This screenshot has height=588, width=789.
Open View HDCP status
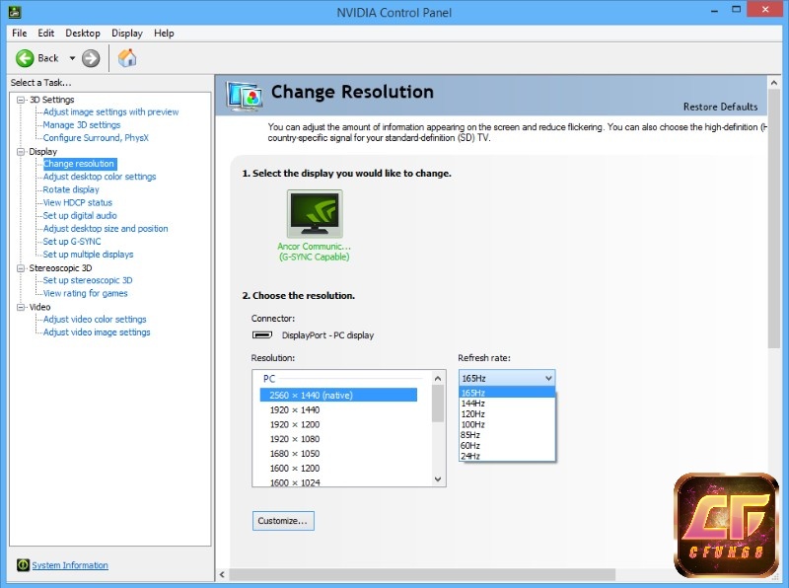78,203
